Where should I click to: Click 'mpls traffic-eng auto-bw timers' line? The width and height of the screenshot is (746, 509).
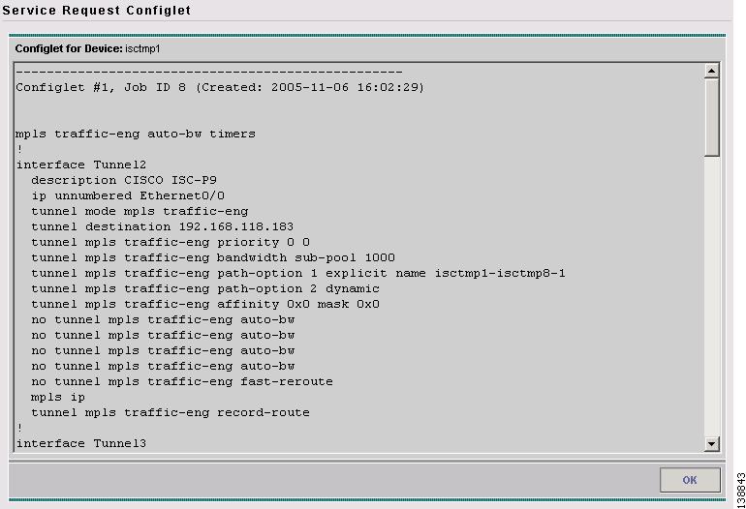pos(136,134)
